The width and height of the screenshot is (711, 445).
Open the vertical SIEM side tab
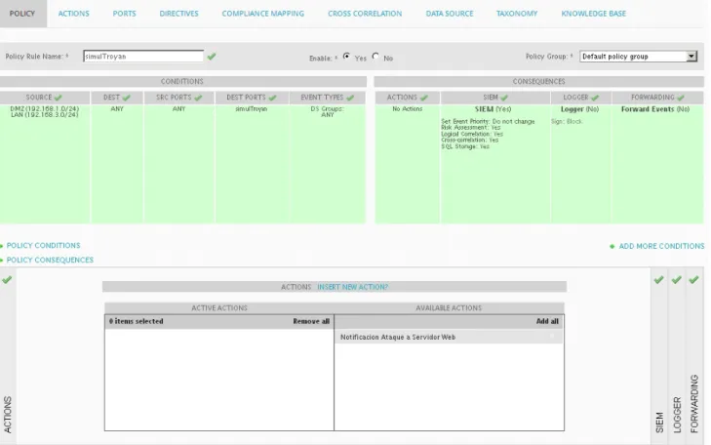[x=659, y=422]
